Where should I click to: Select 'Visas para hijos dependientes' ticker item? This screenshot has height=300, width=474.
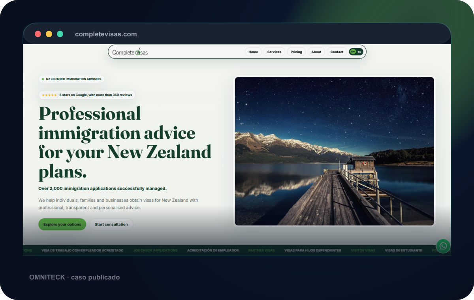click(x=313, y=250)
